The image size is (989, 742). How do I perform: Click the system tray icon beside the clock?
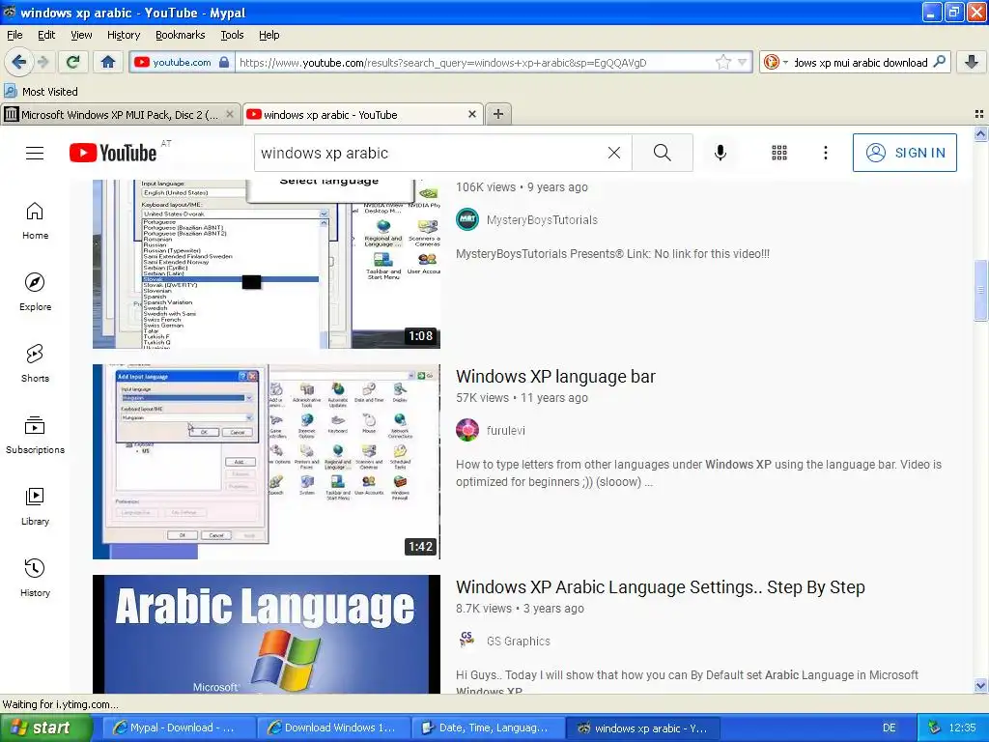click(x=934, y=728)
